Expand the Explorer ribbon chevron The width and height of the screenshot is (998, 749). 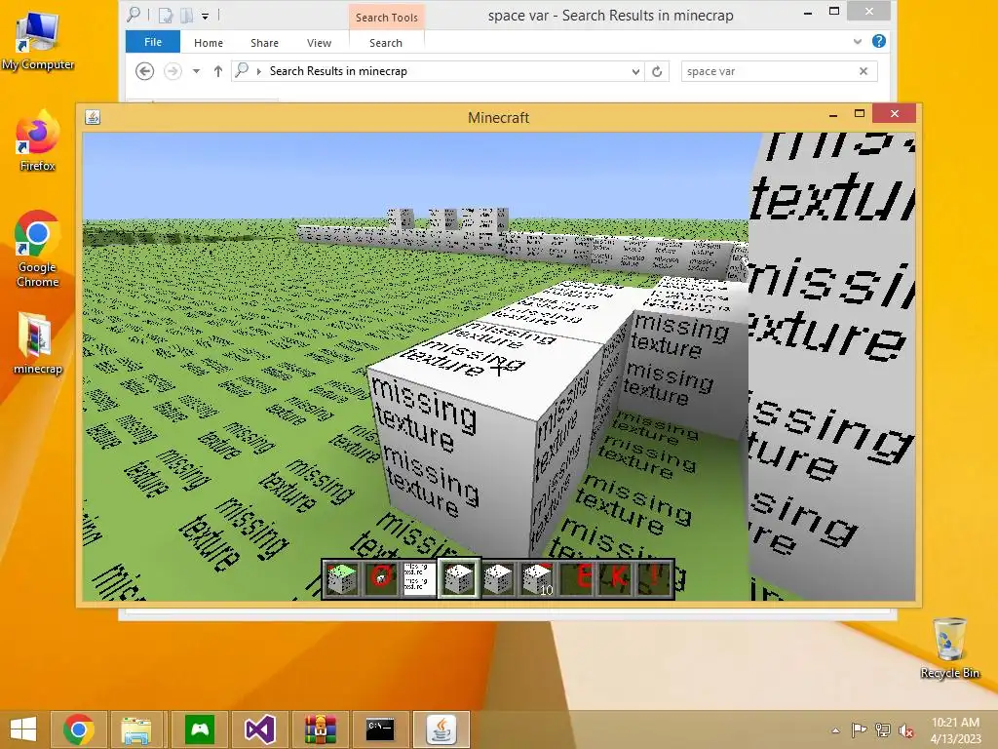(x=858, y=41)
